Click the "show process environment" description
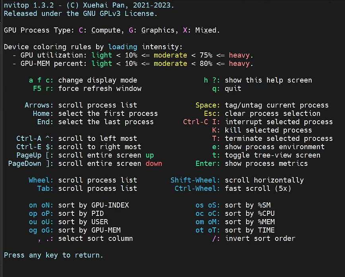Image resolution: width=345 pixels, height=277 pixels. pyautogui.click(x=274, y=147)
